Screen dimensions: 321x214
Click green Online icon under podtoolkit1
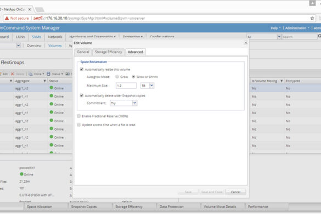point(21,174)
